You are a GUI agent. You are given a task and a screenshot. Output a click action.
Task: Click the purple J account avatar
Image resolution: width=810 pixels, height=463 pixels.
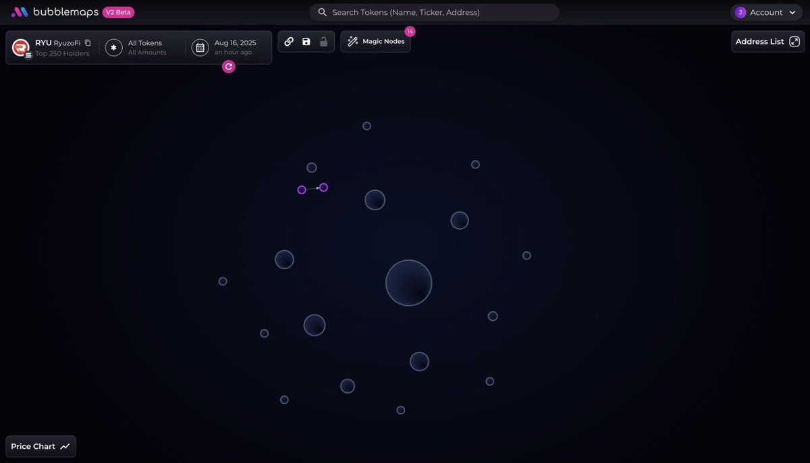[x=740, y=12]
